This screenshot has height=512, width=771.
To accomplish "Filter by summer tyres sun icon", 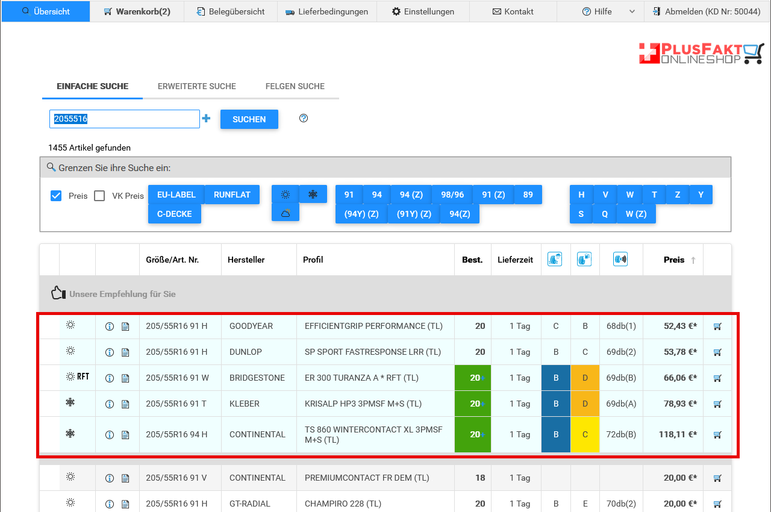I will [286, 194].
